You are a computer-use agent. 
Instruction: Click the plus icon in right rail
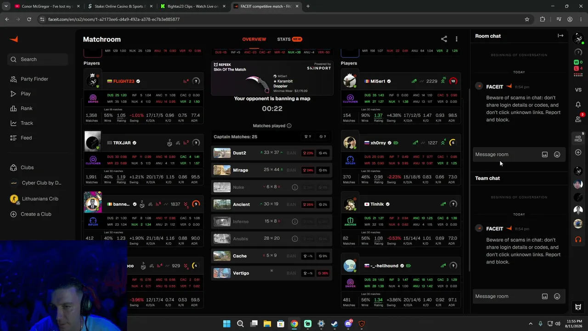click(578, 152)
